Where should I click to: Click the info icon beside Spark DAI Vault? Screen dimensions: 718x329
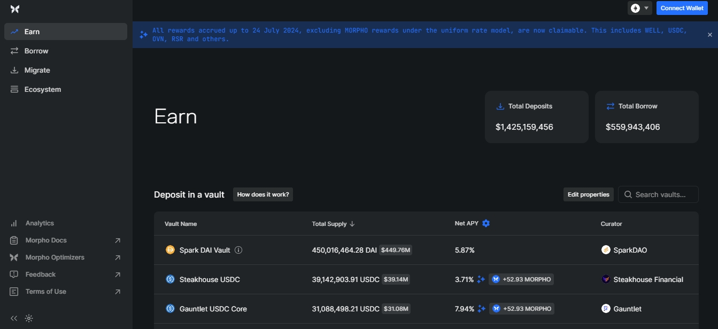(239, 250)
